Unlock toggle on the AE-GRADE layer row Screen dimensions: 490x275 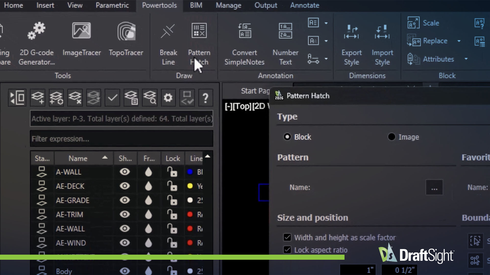pyautogui.click(x=172, y=200)
